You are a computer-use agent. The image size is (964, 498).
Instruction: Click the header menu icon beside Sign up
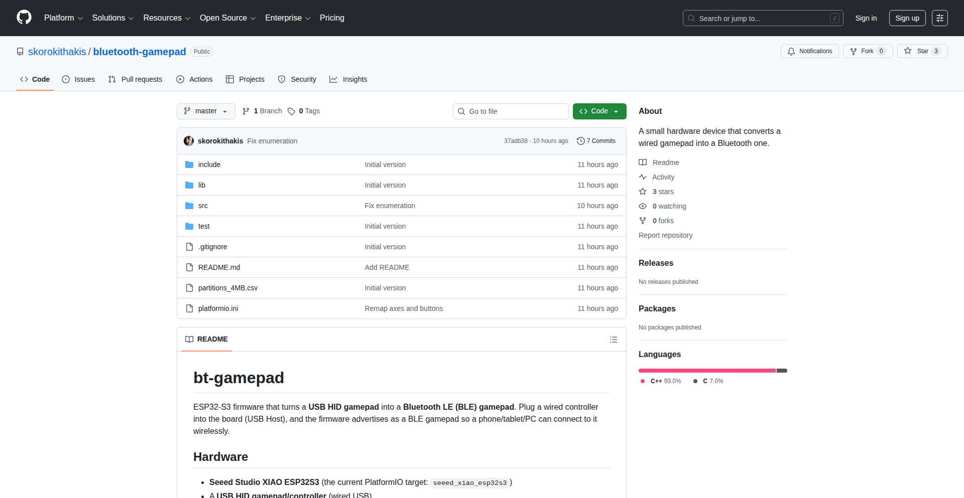click(939, 18)
